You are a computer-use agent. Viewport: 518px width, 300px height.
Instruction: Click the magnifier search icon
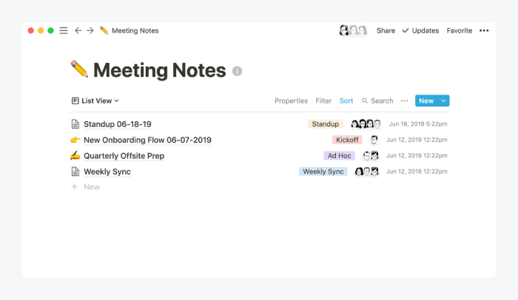coord(365,100)
